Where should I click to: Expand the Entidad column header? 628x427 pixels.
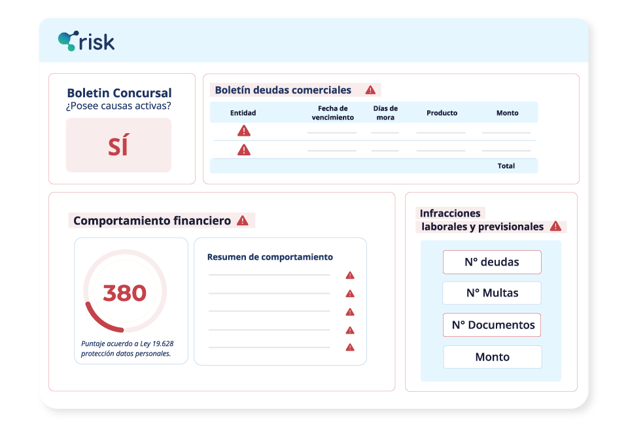[x=243, y=112]
